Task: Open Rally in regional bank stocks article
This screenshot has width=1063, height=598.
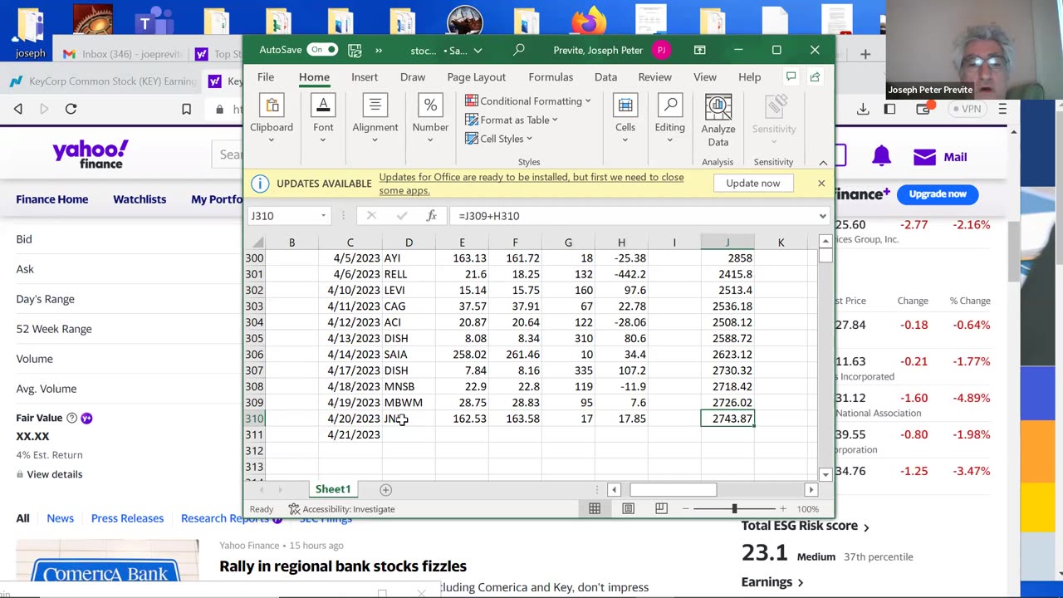Action: [343, 566]
